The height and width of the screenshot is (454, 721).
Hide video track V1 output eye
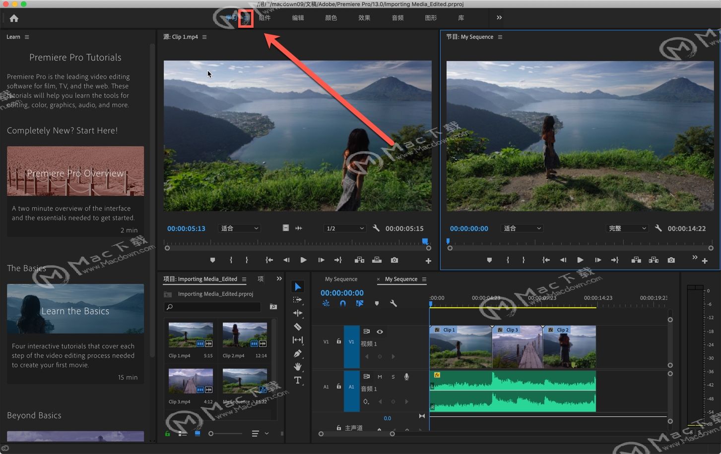point(380,332)
